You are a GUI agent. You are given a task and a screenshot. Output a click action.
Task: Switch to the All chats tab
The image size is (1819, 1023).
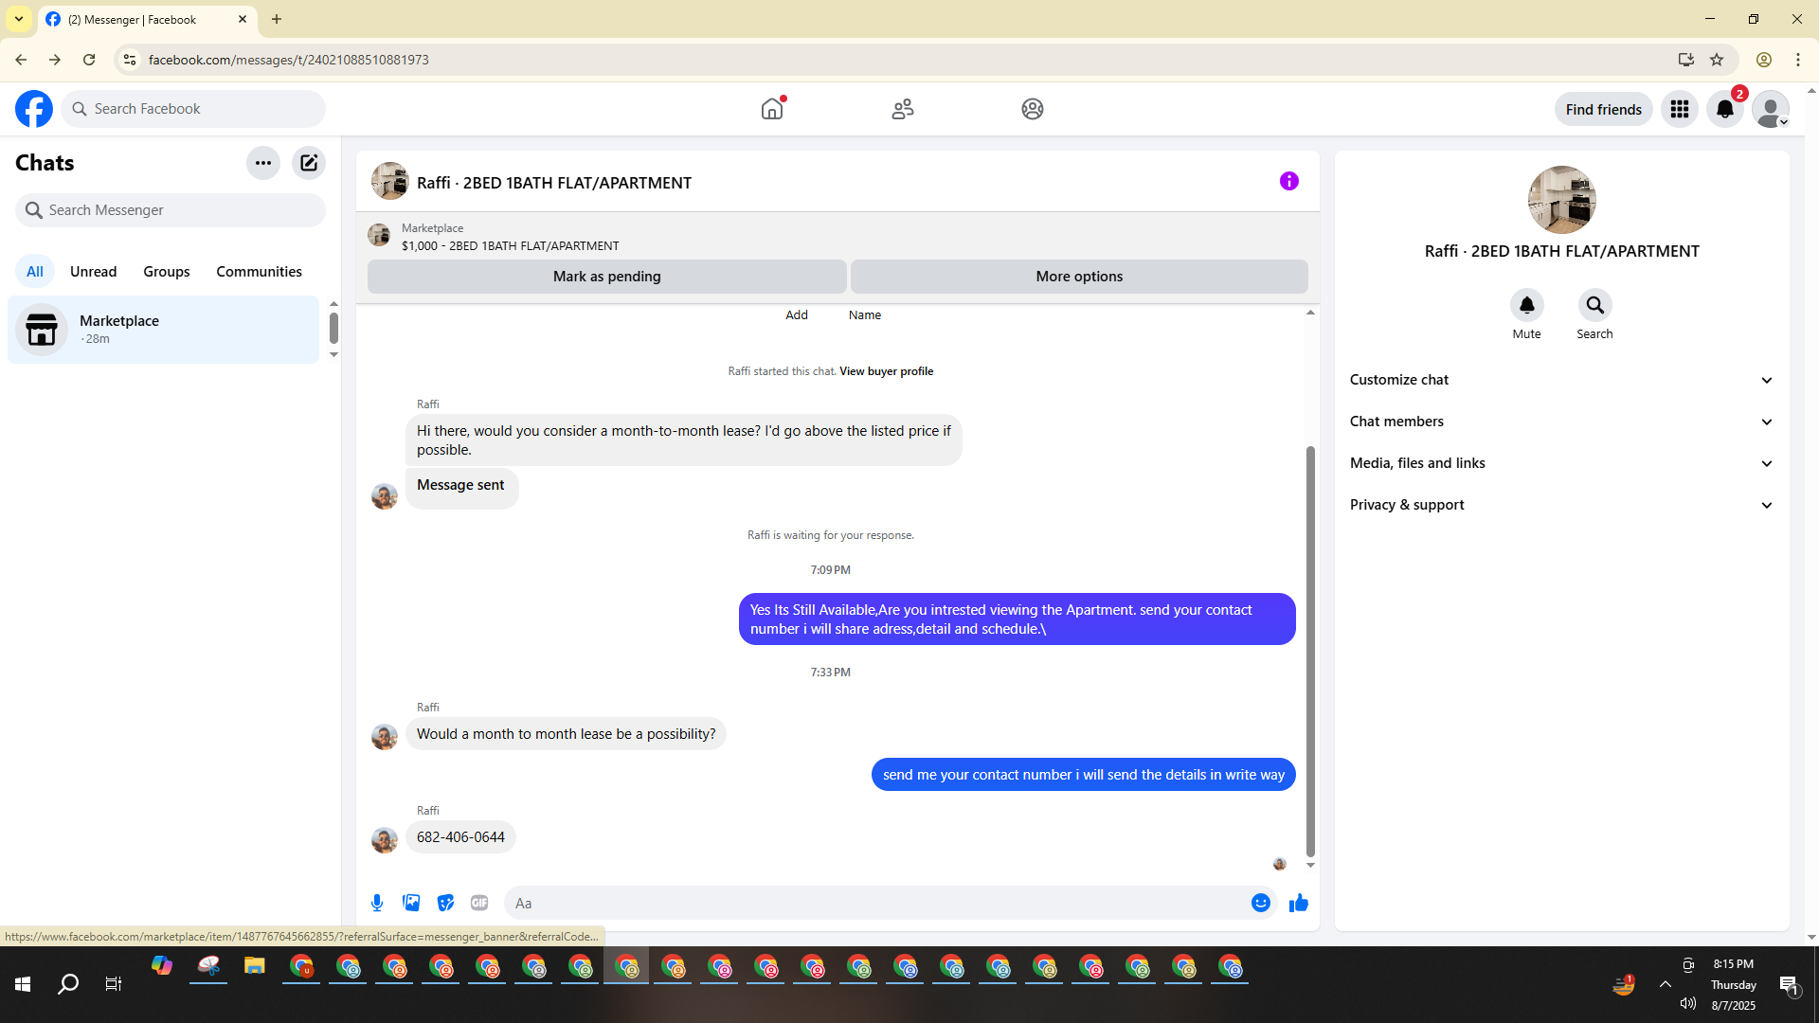35,271
